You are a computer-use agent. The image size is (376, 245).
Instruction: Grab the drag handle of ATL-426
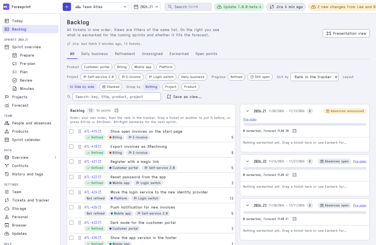[80, 207]
